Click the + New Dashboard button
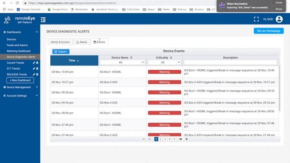The image size is (290, 163). [20, 80]
